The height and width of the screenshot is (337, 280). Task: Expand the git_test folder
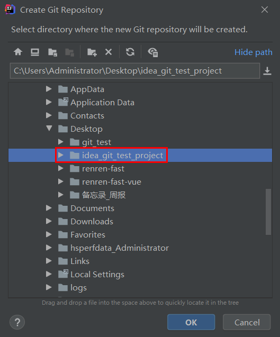(x=61, y=142)
